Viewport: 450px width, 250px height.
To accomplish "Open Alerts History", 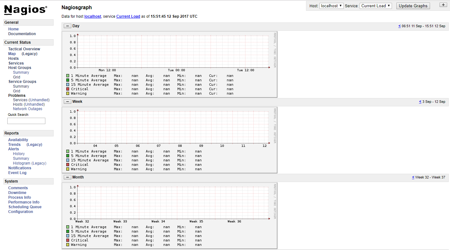I will pos(19,154).
